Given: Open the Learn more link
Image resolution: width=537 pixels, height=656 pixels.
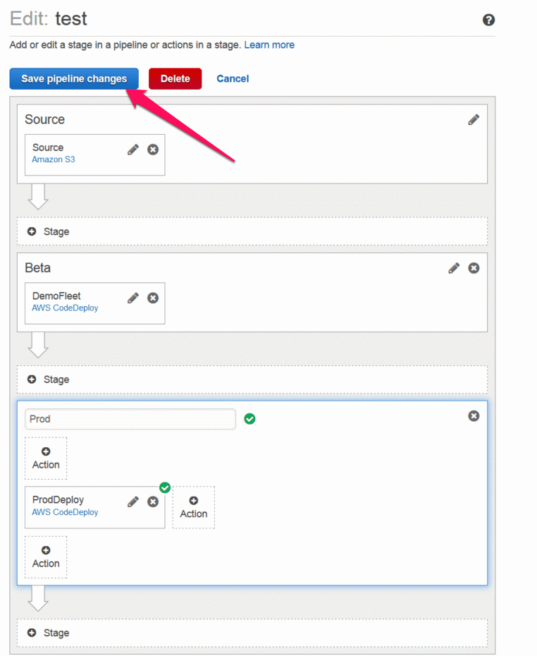Looking at the screenshot, I should (x=269, y=44).
